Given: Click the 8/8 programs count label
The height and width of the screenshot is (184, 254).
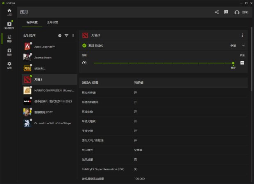Looking at the screenshot, I should 29,36.
